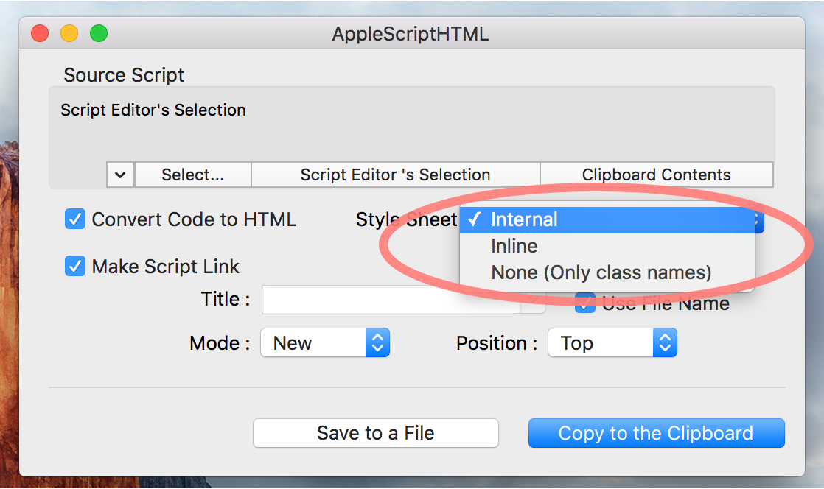Pick None (Only class names) option

(x=607, y=272)
